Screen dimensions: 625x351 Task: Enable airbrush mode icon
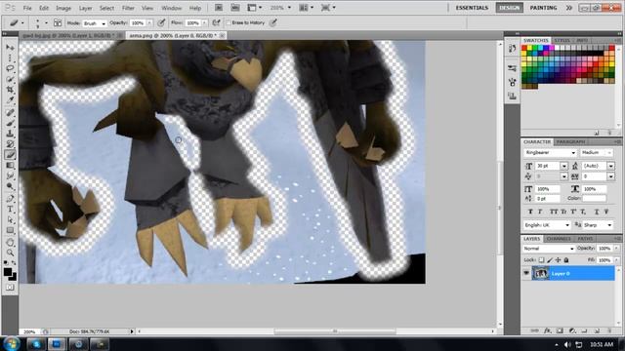216,22
